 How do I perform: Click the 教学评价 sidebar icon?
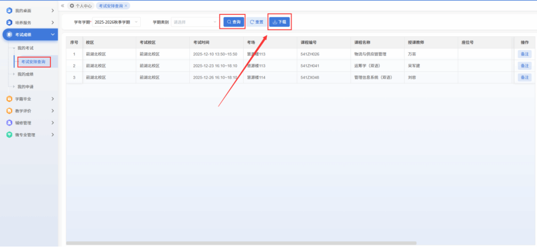pos(9,111)
